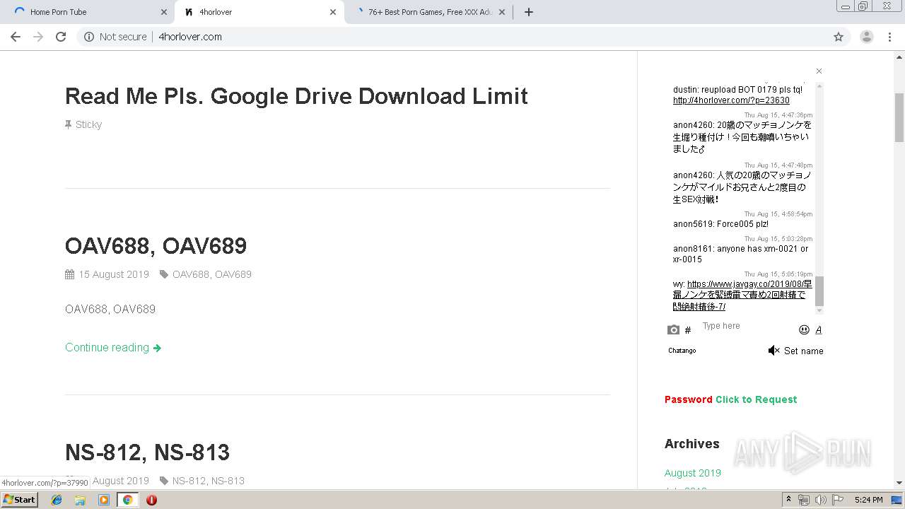
Task: Open the Windows Start menu
Action: coord(19,500)
